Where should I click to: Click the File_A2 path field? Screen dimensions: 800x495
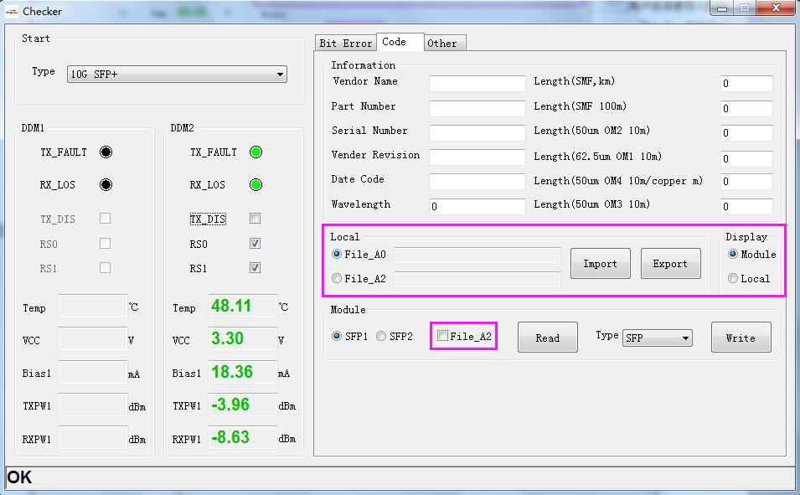[477, 279]
